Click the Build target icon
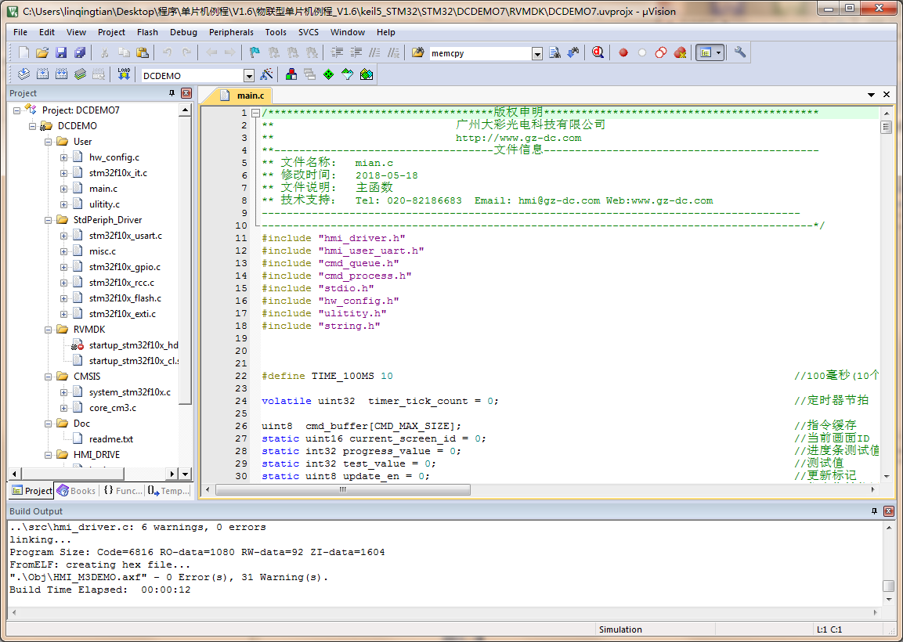This screenshot has width=903, height=642. click(x=42, y=75)
